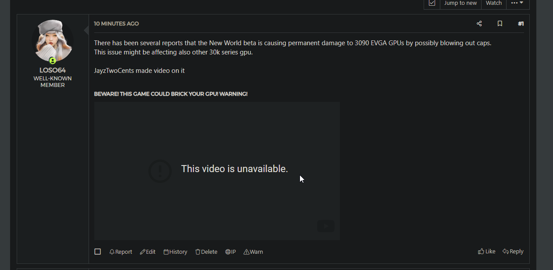Reply to the post

coord(513,252)
